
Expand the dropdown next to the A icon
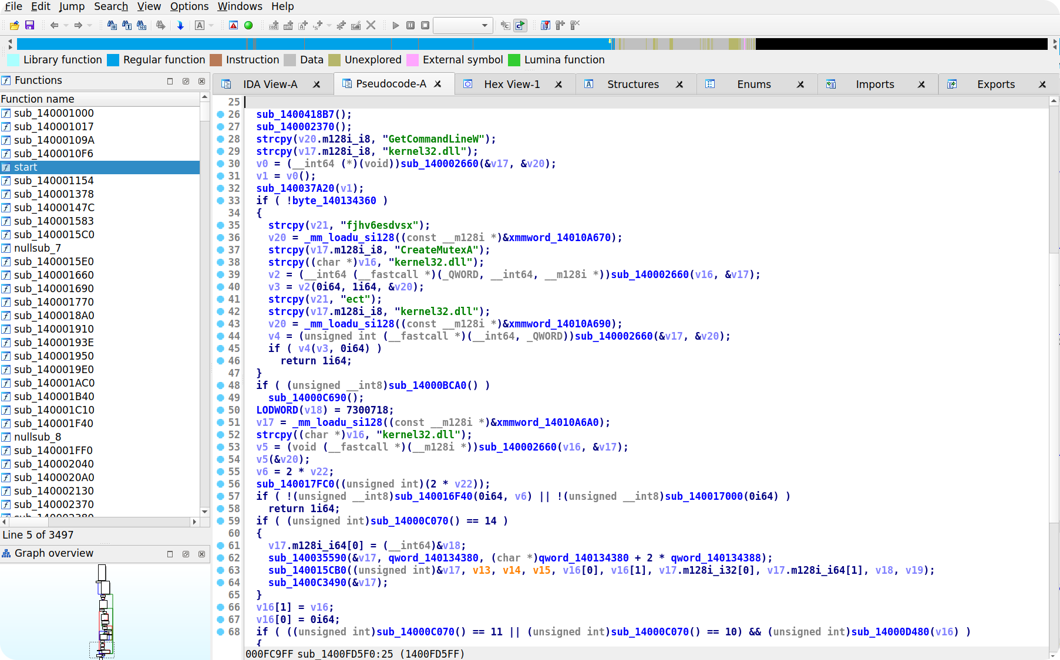(x=211, y=25)
